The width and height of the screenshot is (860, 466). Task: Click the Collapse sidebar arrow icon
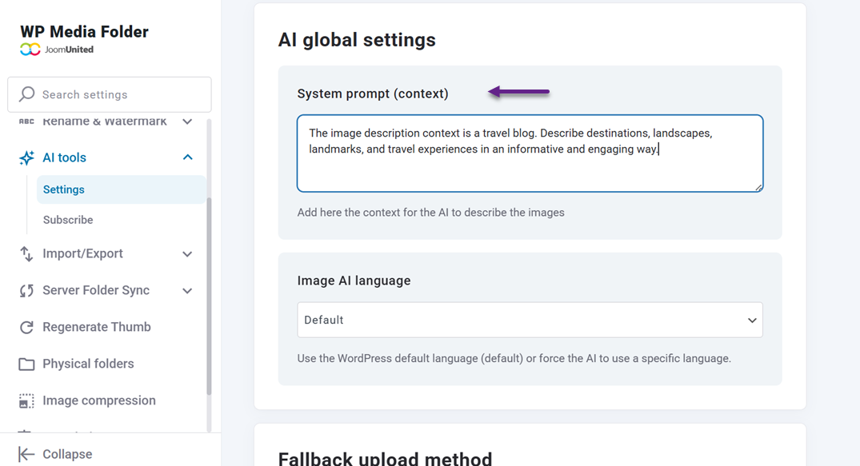click(x=26, y=454)
